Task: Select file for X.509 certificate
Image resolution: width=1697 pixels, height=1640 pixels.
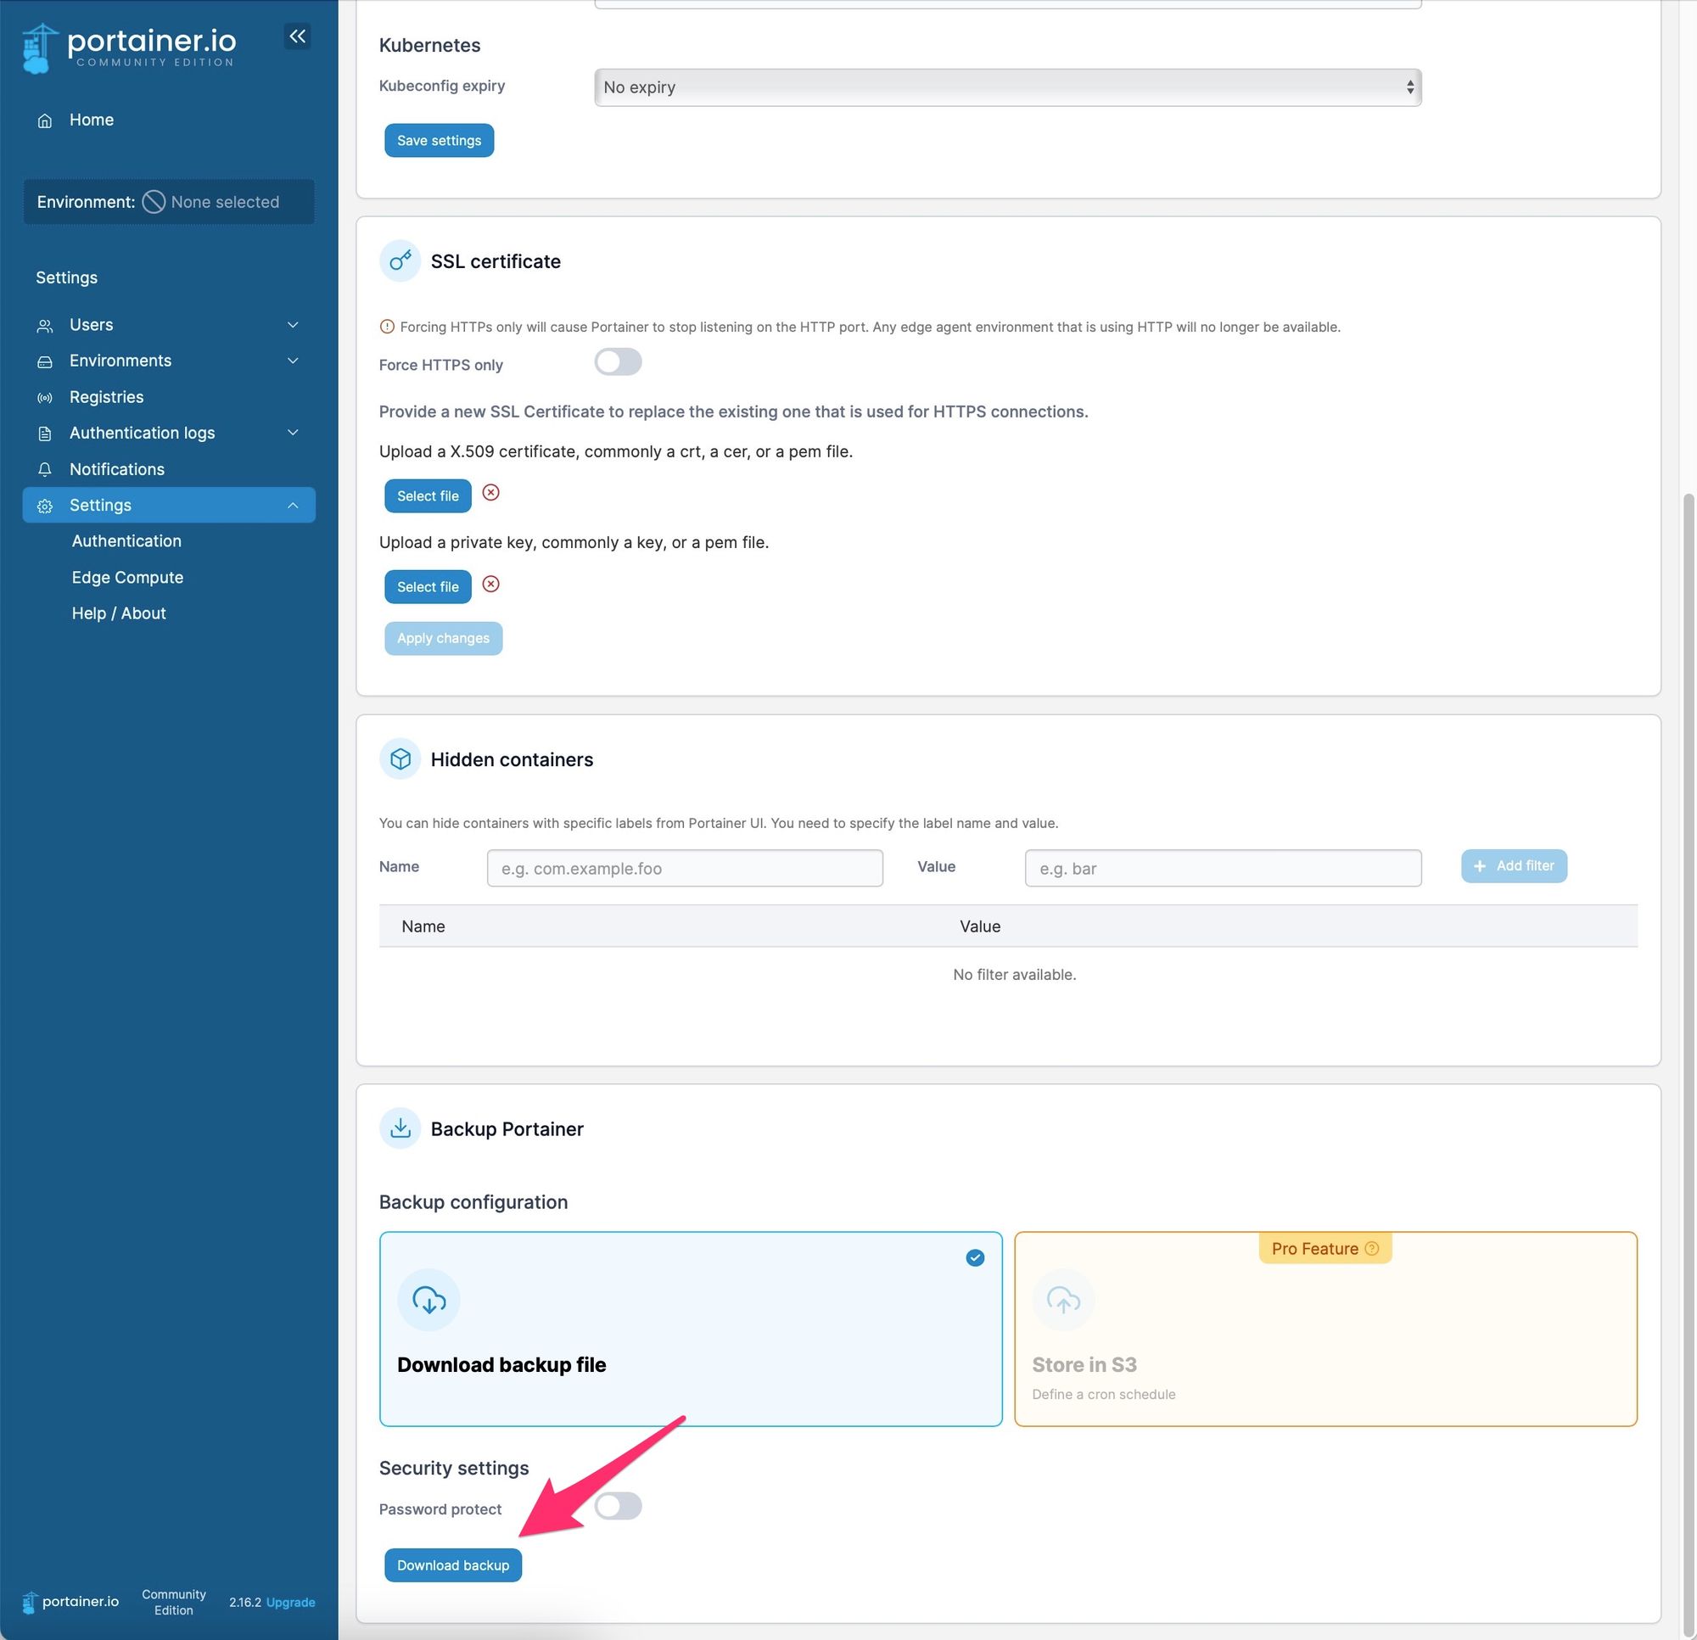Action: coord(428,495)
